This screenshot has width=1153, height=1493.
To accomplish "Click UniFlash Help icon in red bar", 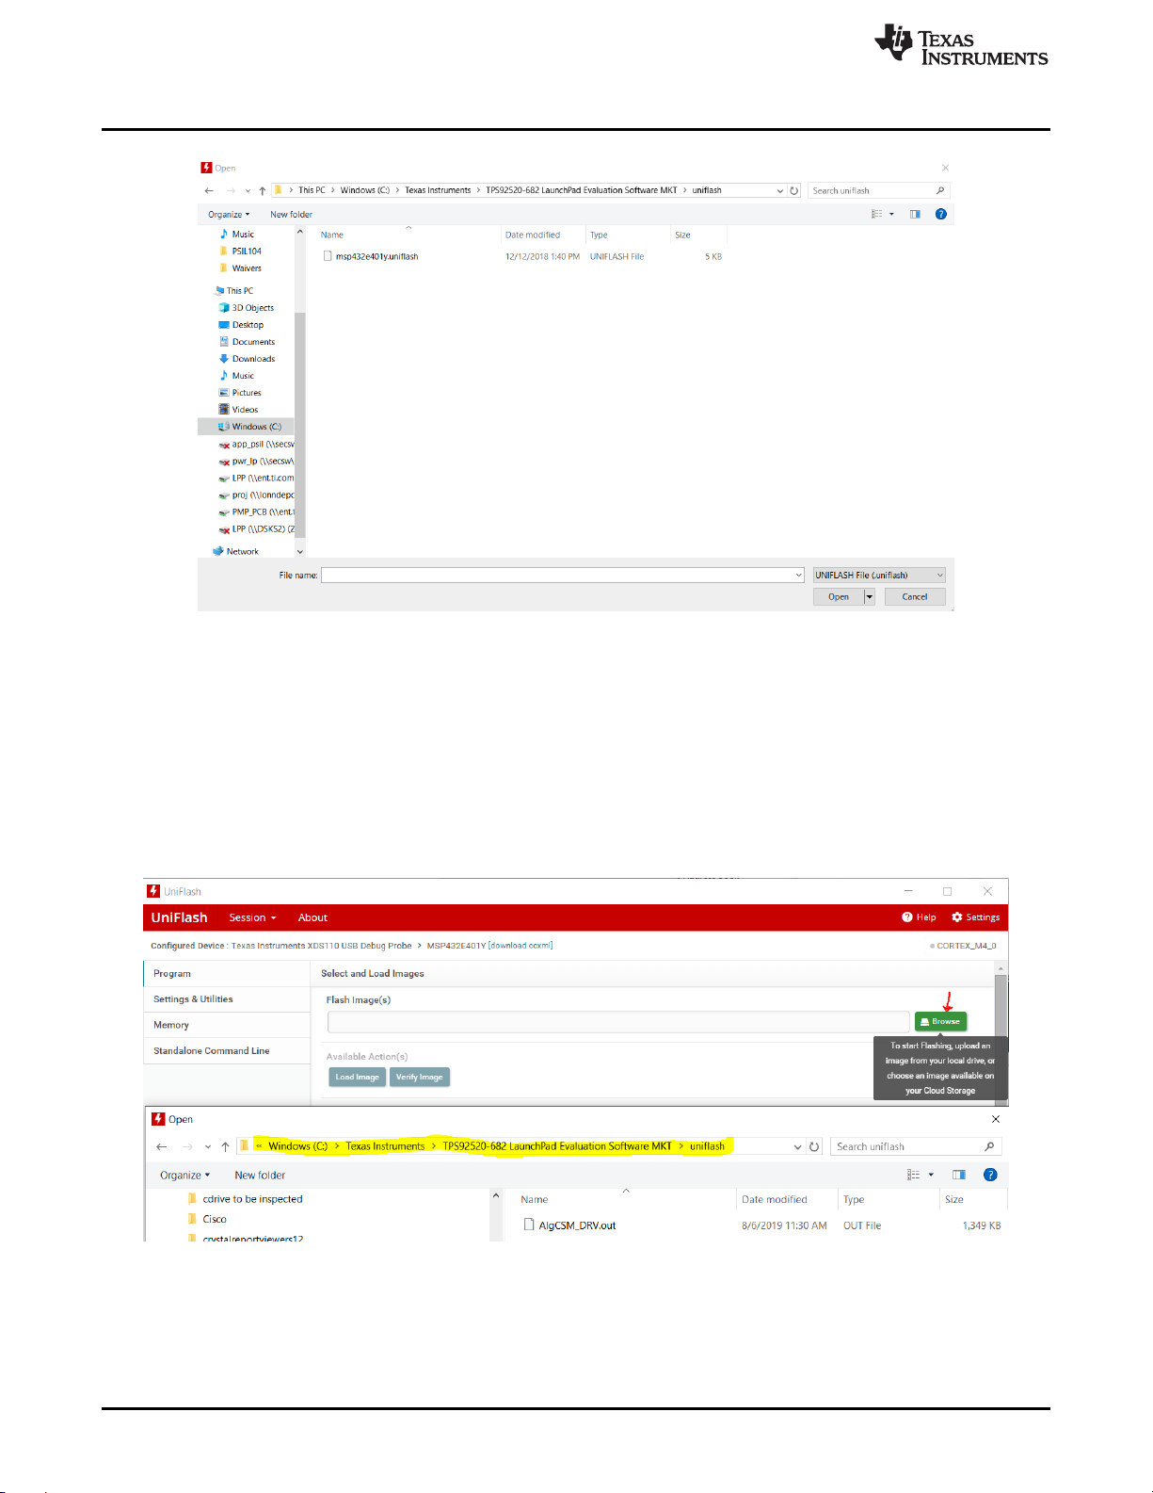I will tap(907, 917).
